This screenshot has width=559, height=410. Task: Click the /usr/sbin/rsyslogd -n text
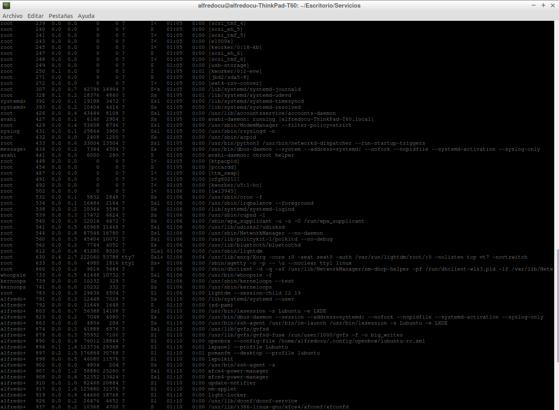coord(242,131)
